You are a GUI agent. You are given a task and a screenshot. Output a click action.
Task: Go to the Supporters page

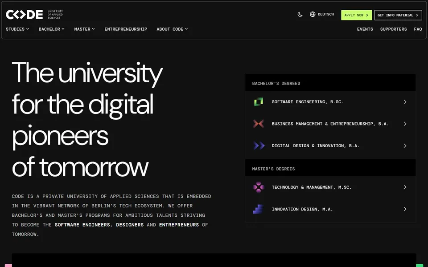click(393, 29)
